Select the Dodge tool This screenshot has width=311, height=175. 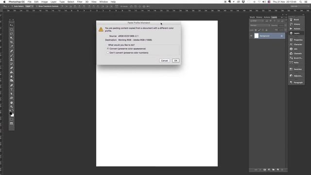click(x=11, y=81)
